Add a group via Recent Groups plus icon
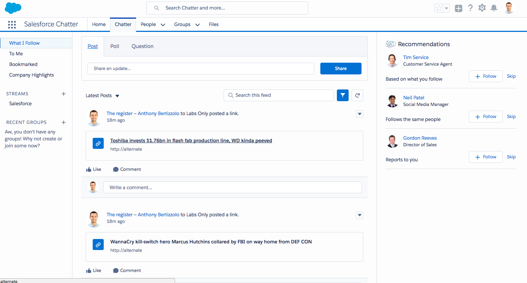The image size is (527, 283). (x=64, y=122)
